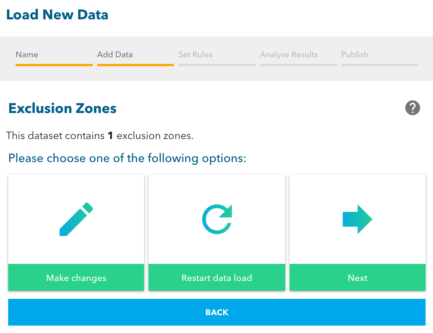This screenshot has height=333, width=433.
Task: Open the Add Data step tab
Action: coord(115,54)
